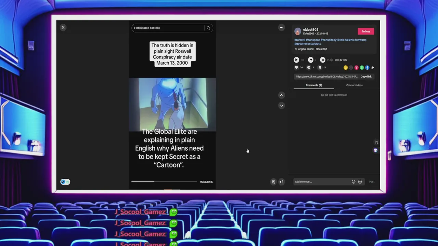
Task: Click the 00:58/02:47 timestamp
Action: pyautogui.click(x=207, y=182)
